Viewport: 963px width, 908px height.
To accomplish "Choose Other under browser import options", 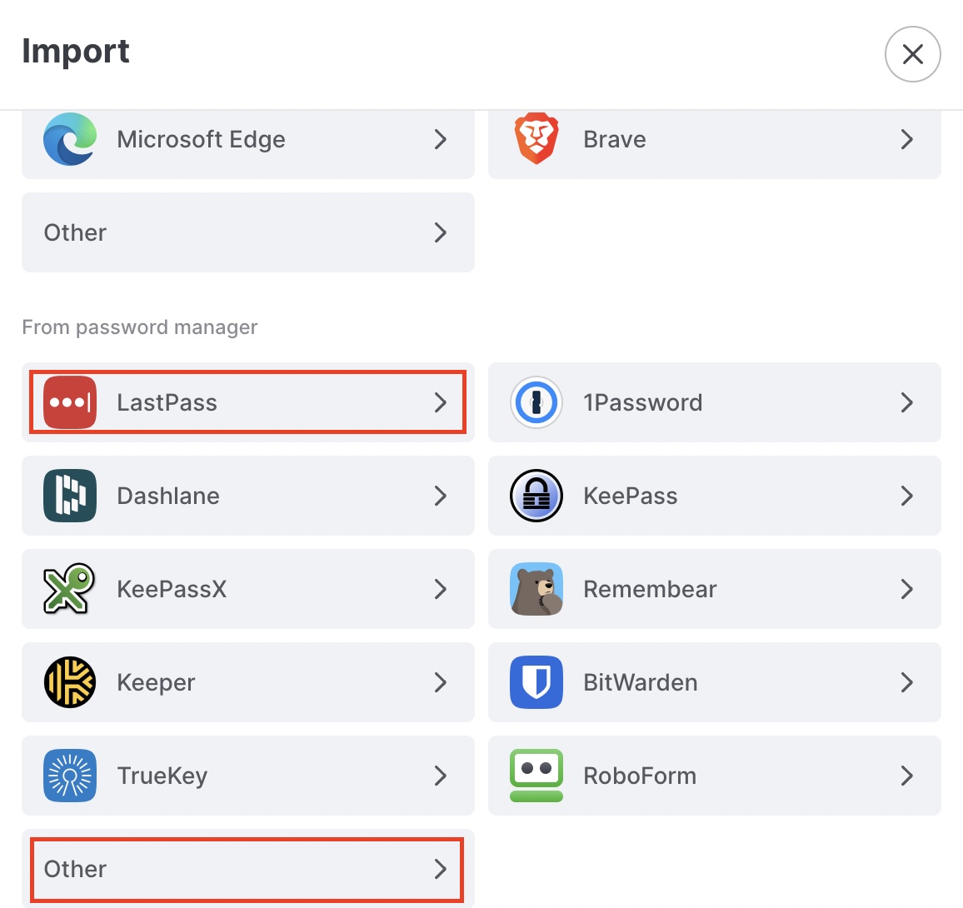I will pos(248,232).
